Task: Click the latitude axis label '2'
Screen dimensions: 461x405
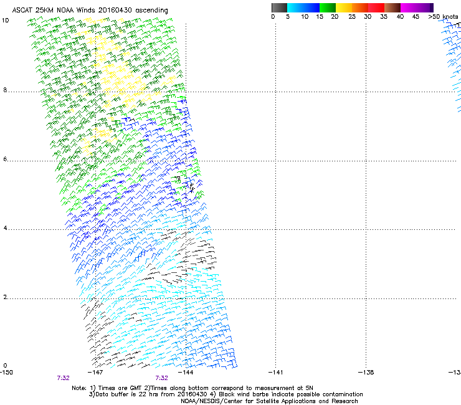Action: [5, 297]
